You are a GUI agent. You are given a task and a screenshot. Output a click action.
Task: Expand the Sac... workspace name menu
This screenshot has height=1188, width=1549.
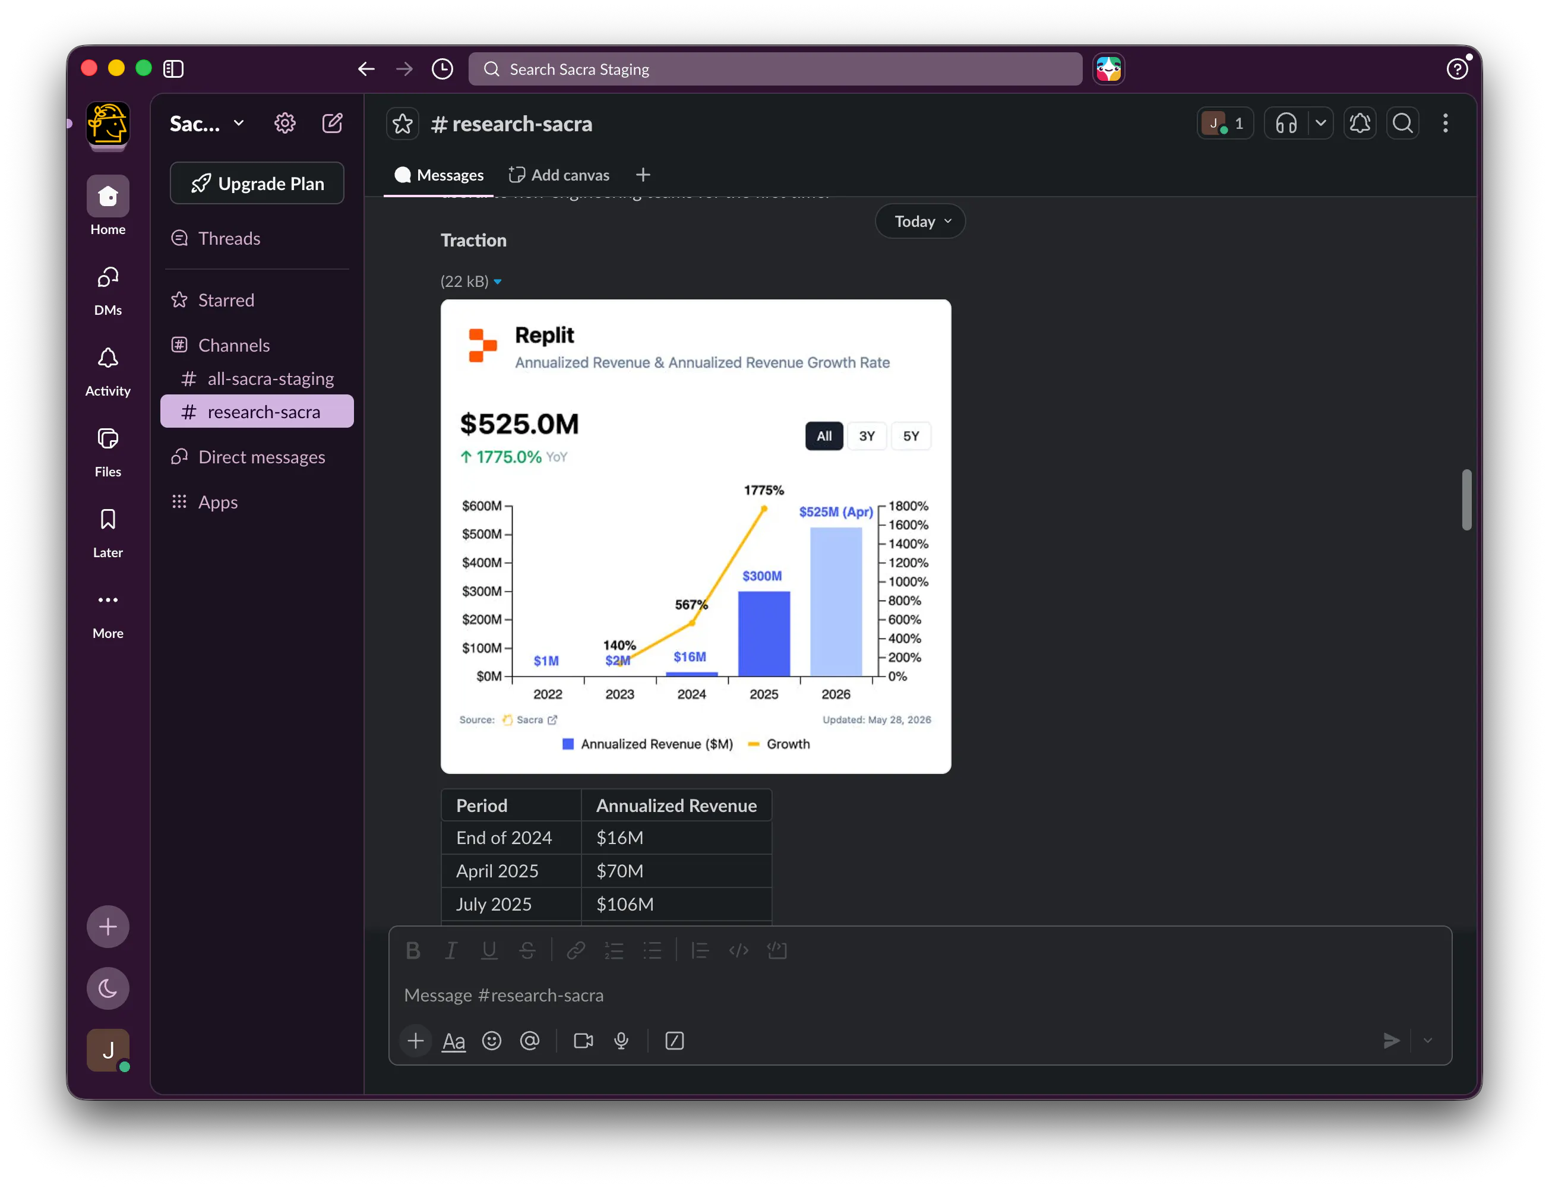(207, 123)
